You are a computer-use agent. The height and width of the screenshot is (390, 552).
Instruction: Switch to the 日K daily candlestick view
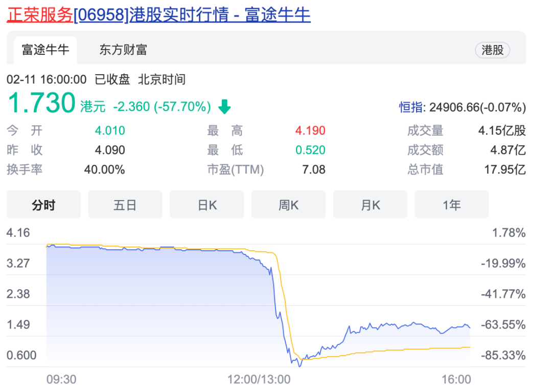pyautogui.click(x=206, y=204)
